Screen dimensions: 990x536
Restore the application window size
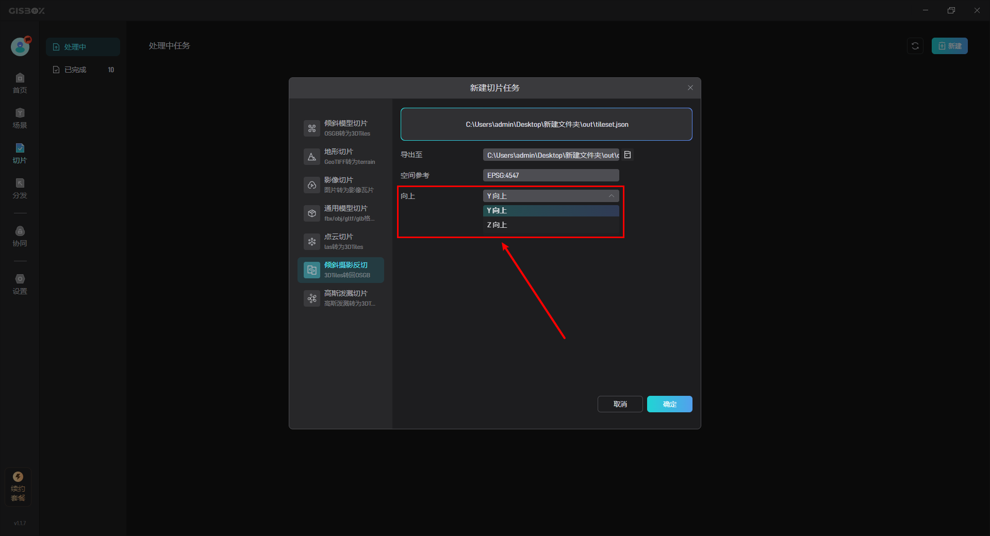pos(951,10)
